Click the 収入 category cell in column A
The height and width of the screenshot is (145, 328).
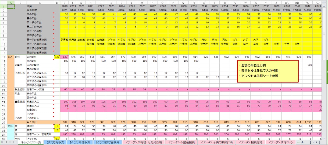tap(10, 57)
